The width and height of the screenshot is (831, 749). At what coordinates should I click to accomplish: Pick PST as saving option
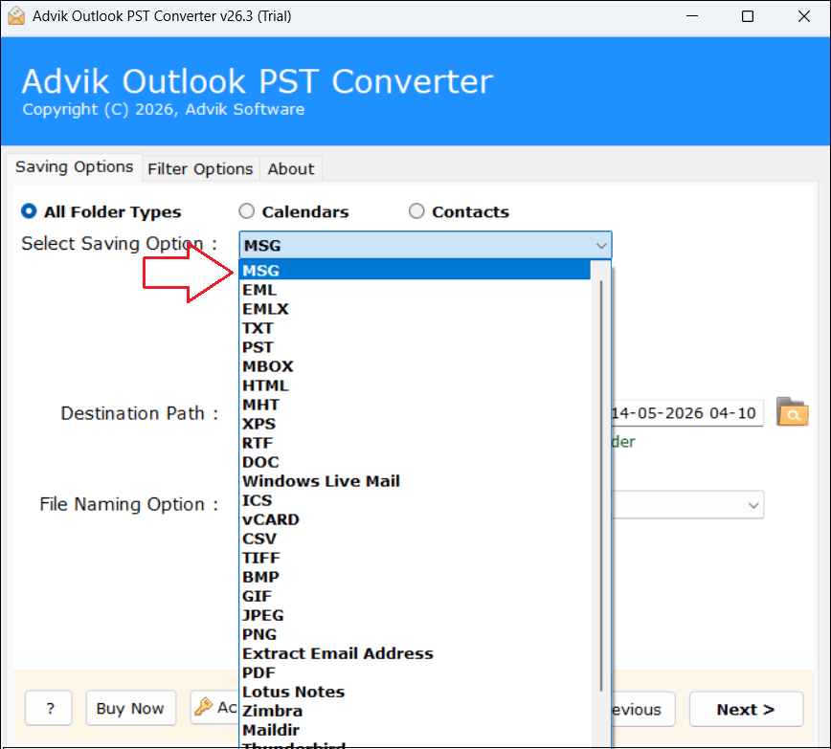pos(415,347)
